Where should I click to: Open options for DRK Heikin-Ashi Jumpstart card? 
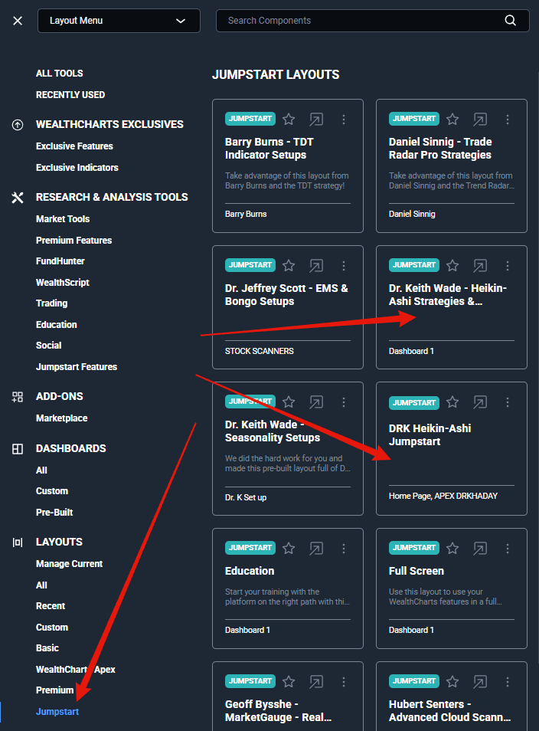pos(508,402)
